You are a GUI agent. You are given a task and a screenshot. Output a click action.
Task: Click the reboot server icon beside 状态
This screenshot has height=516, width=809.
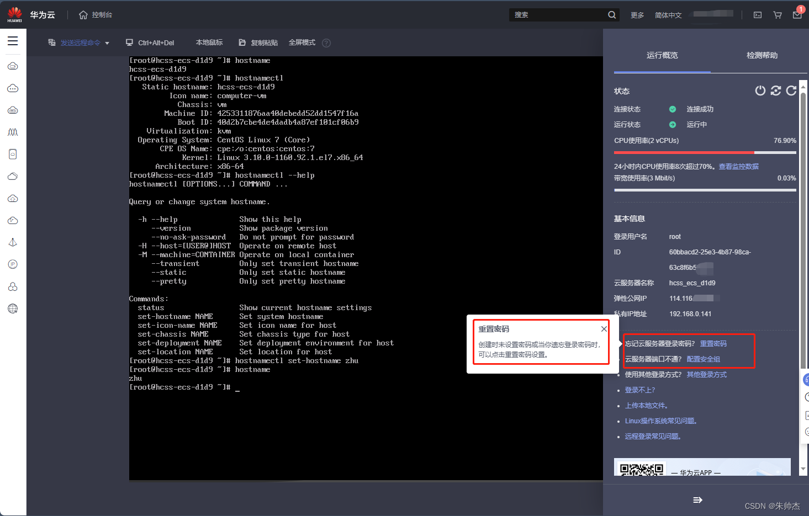776,91
